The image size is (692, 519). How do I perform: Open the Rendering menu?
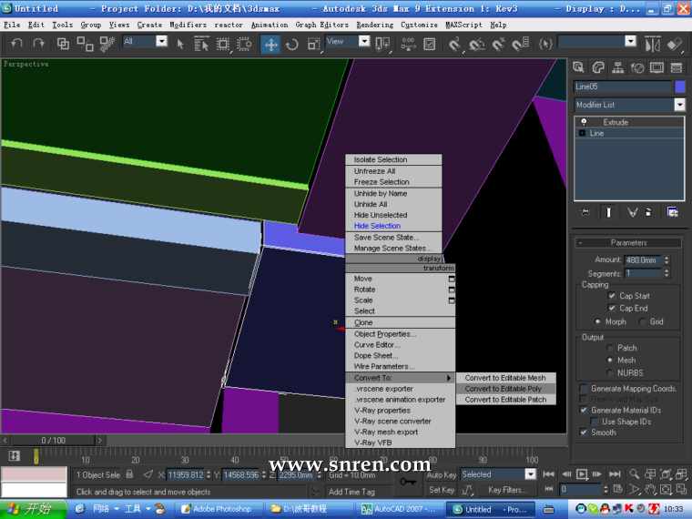(x=374, y=25)
